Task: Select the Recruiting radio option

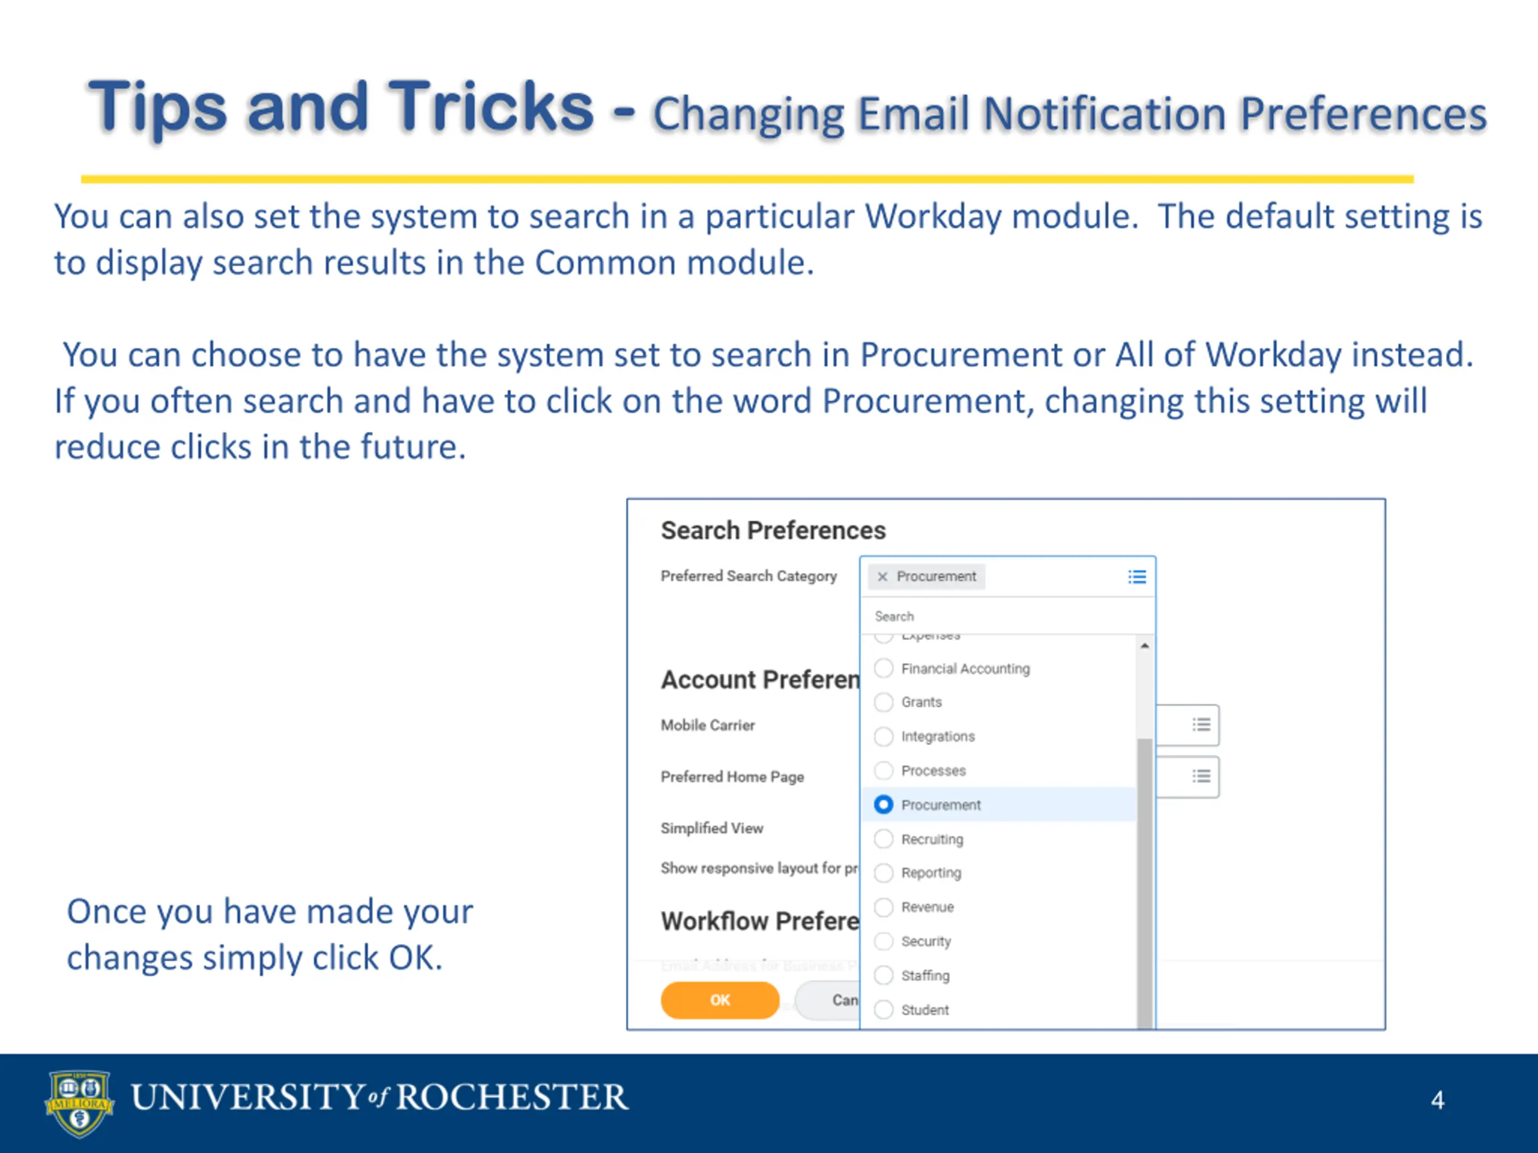Action: (x=883, y=839)
